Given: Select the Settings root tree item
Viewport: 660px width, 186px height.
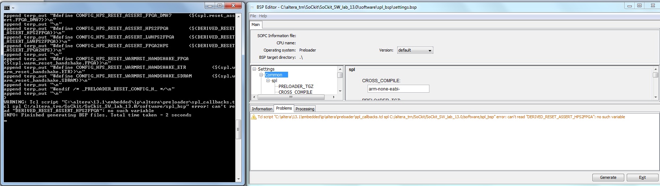Looking at the screenshot, I should coord(266,69).
